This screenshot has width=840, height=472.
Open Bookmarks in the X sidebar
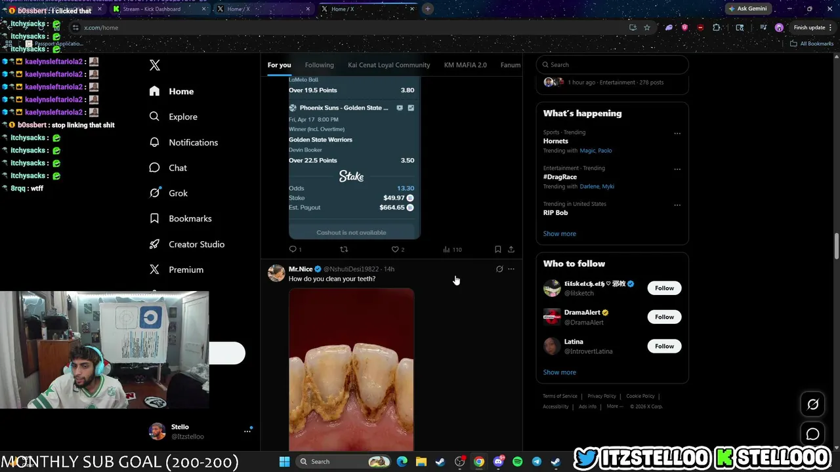[x=180, y=218]
